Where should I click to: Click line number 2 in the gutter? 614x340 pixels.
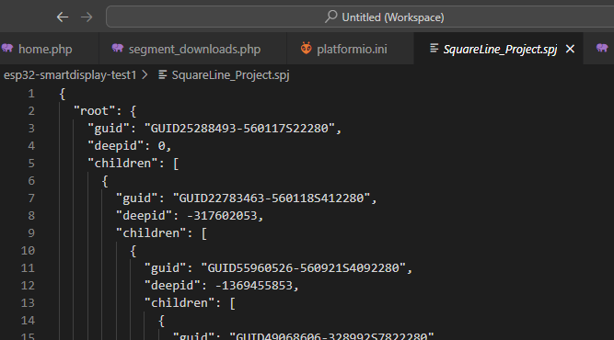[31, 111]
